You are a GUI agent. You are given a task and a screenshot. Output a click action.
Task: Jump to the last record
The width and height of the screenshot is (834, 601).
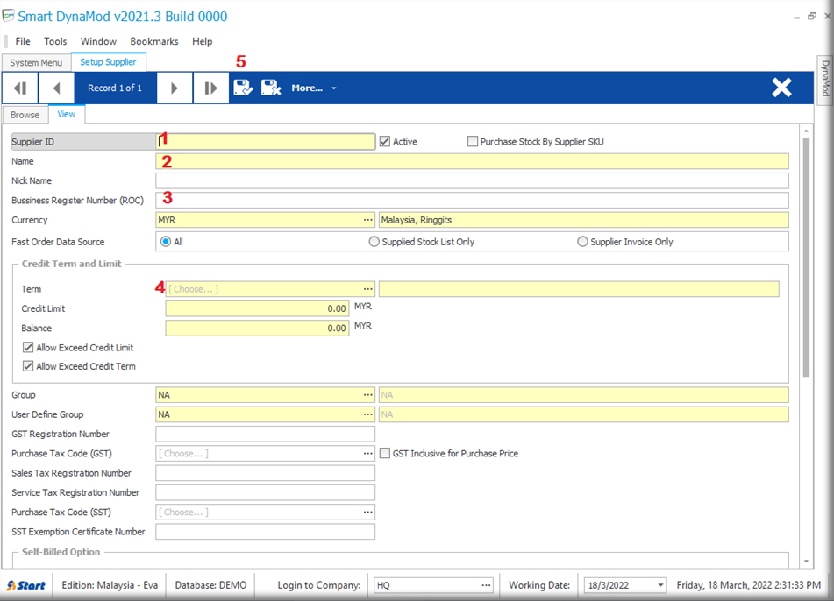pos(210,88)
